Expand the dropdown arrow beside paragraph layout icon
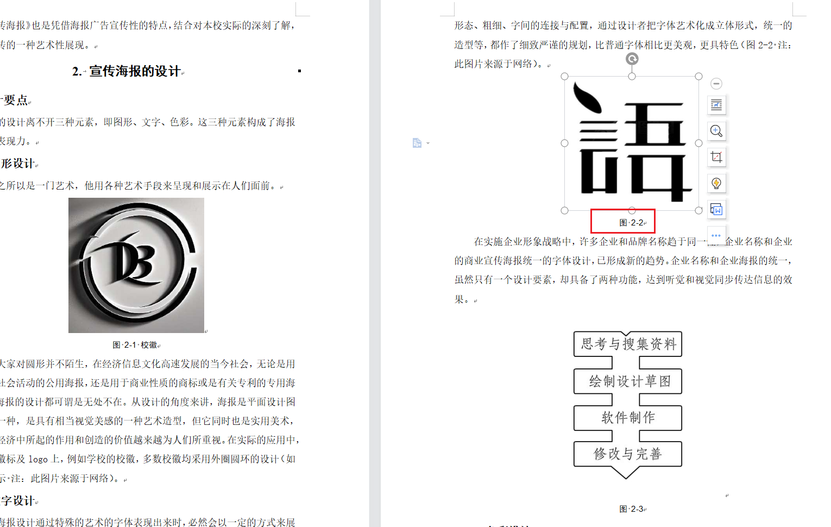The width and height of the screenshot is (831, 527). coord(428,143)
